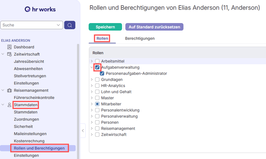Viewport: 266px width, 159px height.
Task: Open Zuordnungen in the sidebar
Action: pyautogui.click(x=26, y=119)
